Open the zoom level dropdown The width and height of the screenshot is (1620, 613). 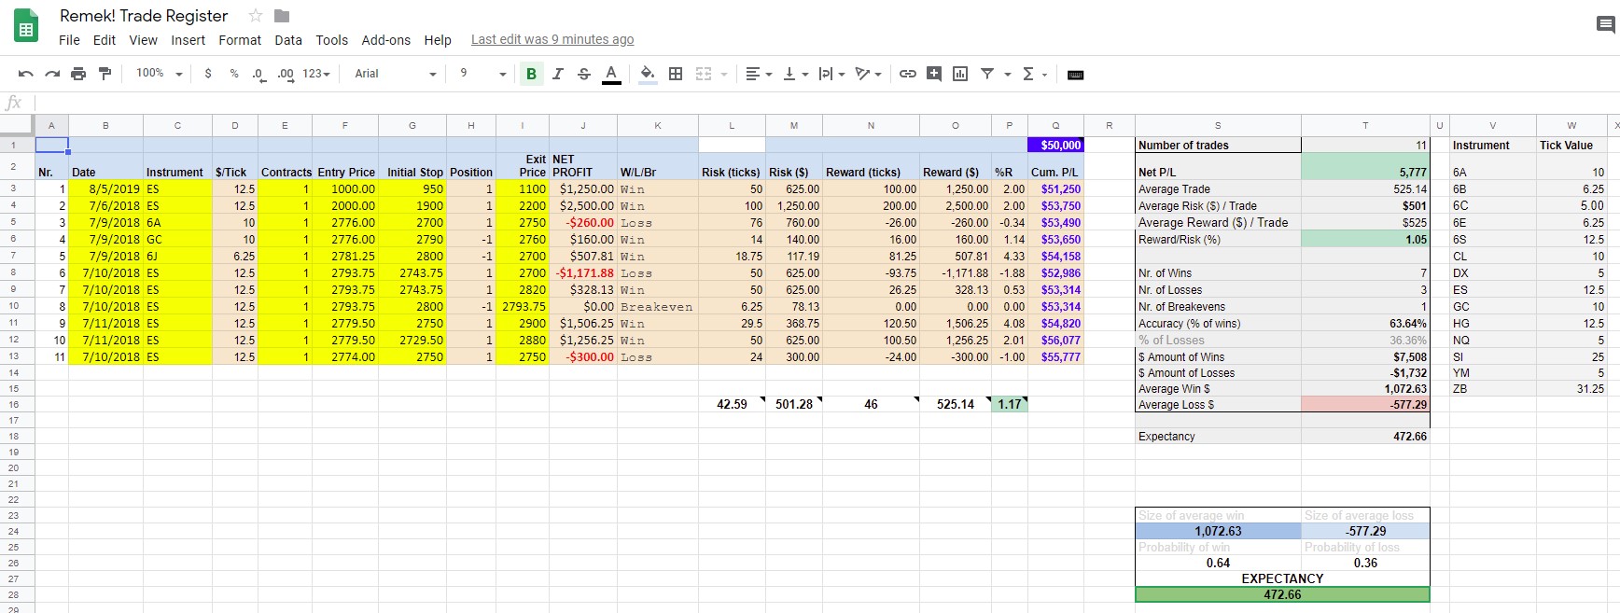[x=160, y=74]
